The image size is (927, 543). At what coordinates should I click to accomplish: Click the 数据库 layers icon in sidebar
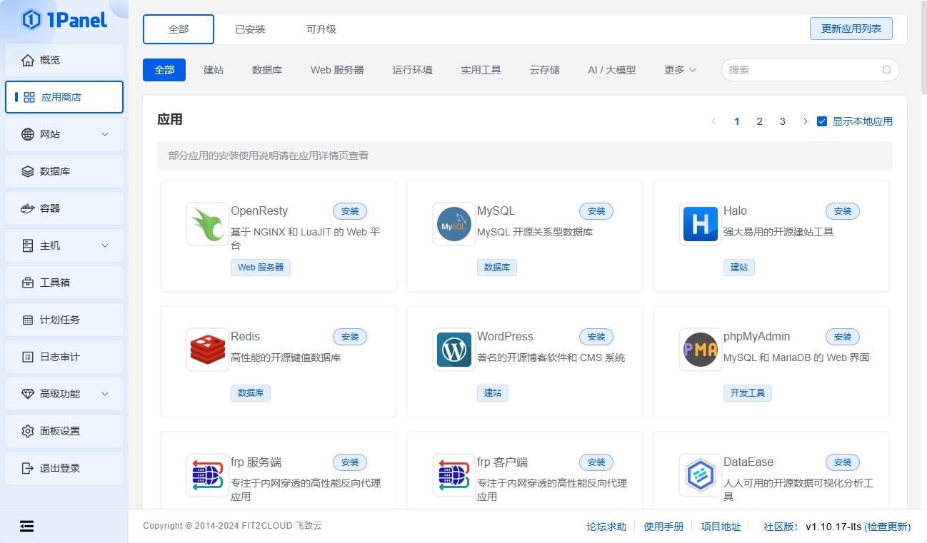pos(28,171)
